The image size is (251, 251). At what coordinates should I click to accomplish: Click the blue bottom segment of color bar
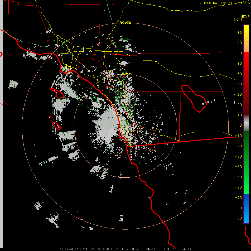click(x=246, y=208)
